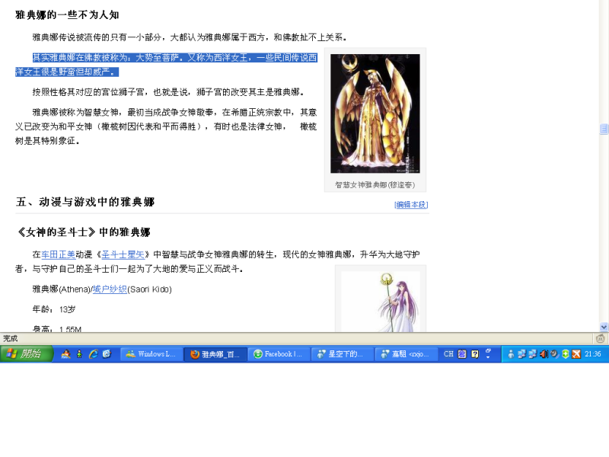This screenshot has height=457, width=609.
Task: Click the 智慧女神雅典娜 image caption
Action: pyautogui.click(x=375, y=185)
